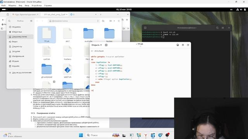Viewport: 248px width, 139px height.
Task: Select the australia folder
Action: click(88, 35)
